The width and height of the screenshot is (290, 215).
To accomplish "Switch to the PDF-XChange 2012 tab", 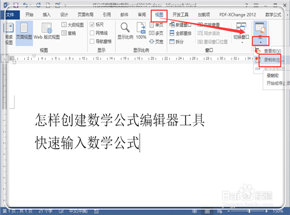I will click(238, 15).
